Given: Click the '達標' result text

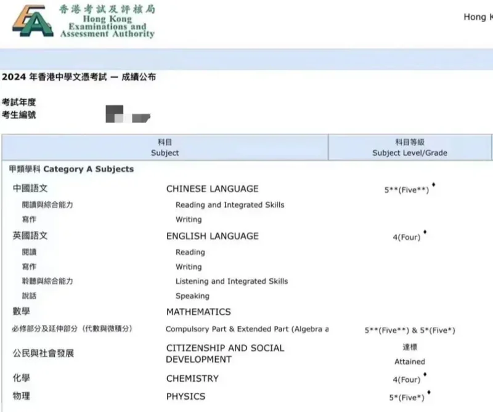Looking at the screenshot, I should point(410,347).
